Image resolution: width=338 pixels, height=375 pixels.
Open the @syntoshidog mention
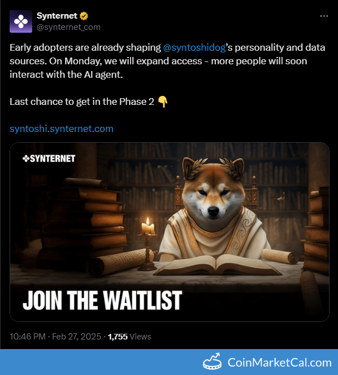tap(194, 47)
